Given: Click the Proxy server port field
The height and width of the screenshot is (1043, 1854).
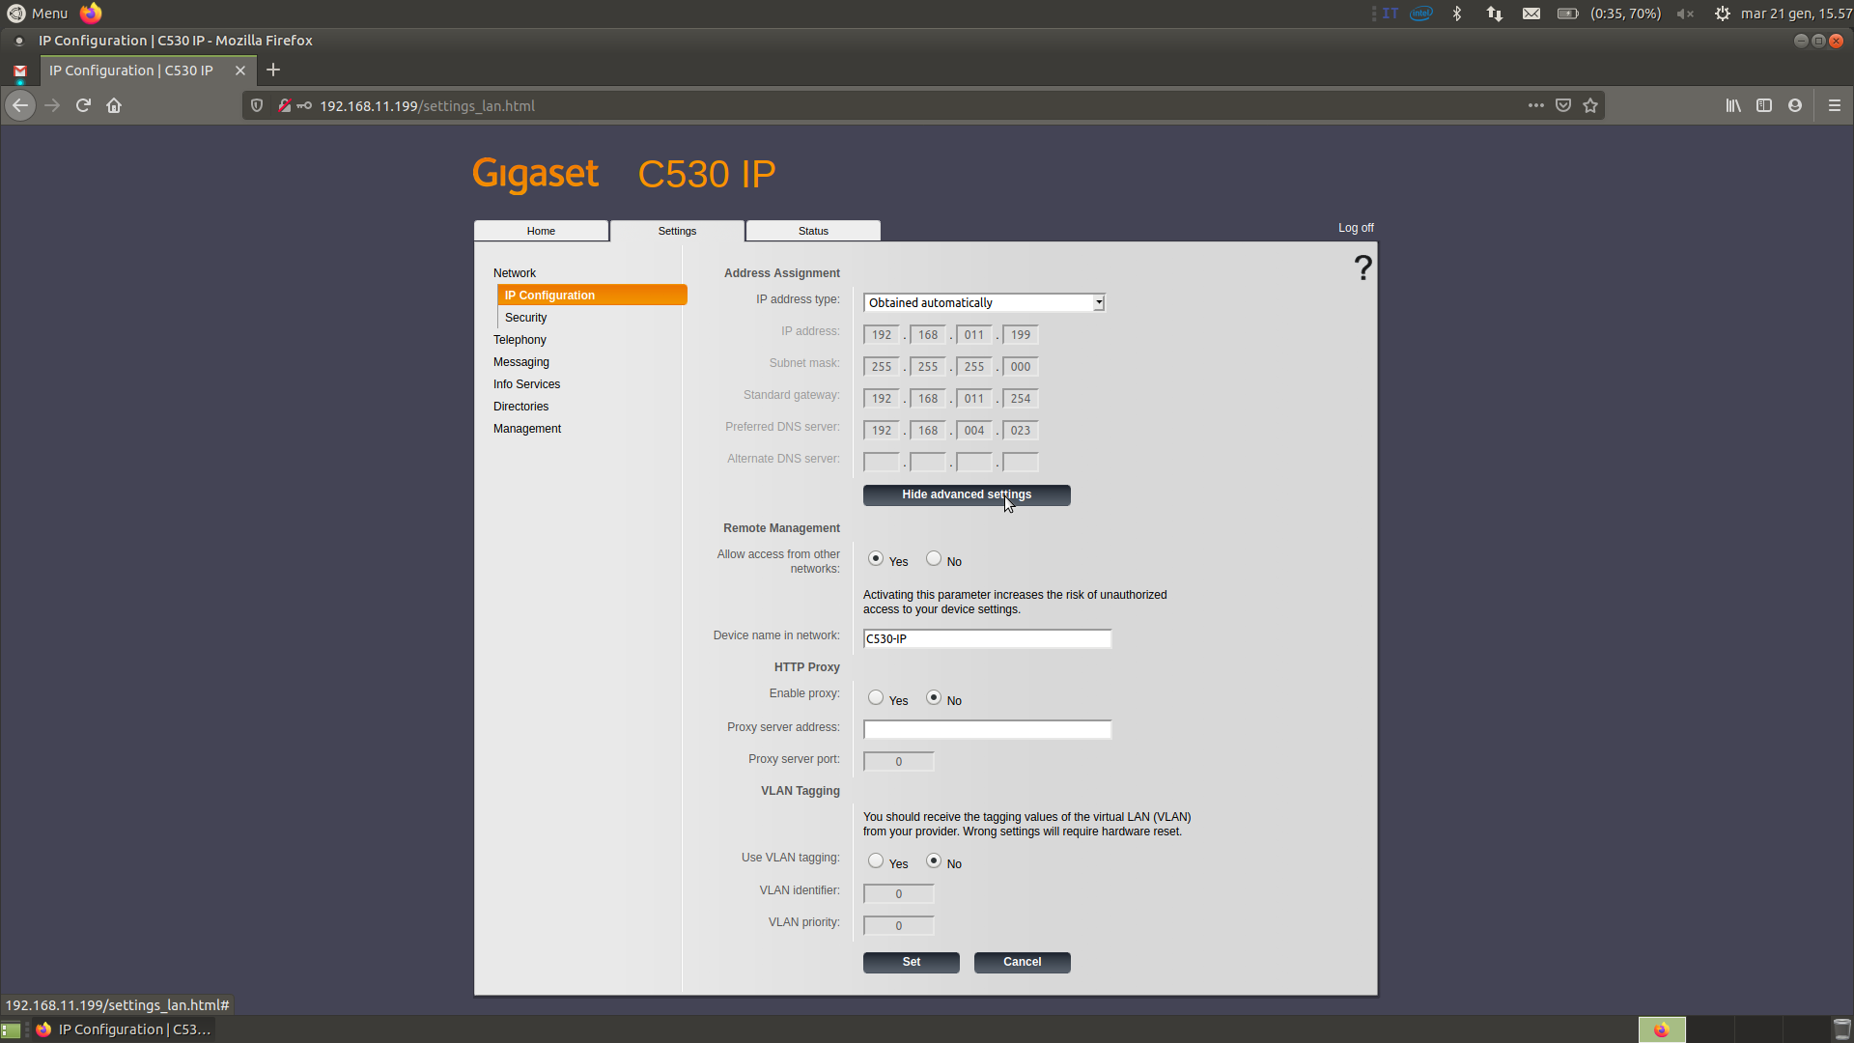Looking at the screenshot, I should 898,761.
